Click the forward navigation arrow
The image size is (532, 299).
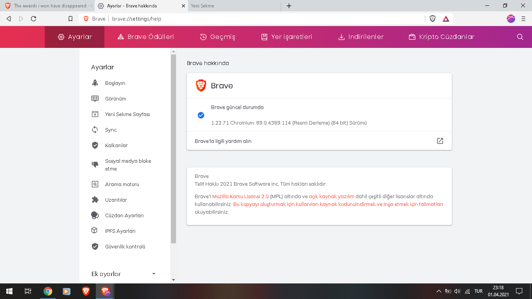pos(21,19)
